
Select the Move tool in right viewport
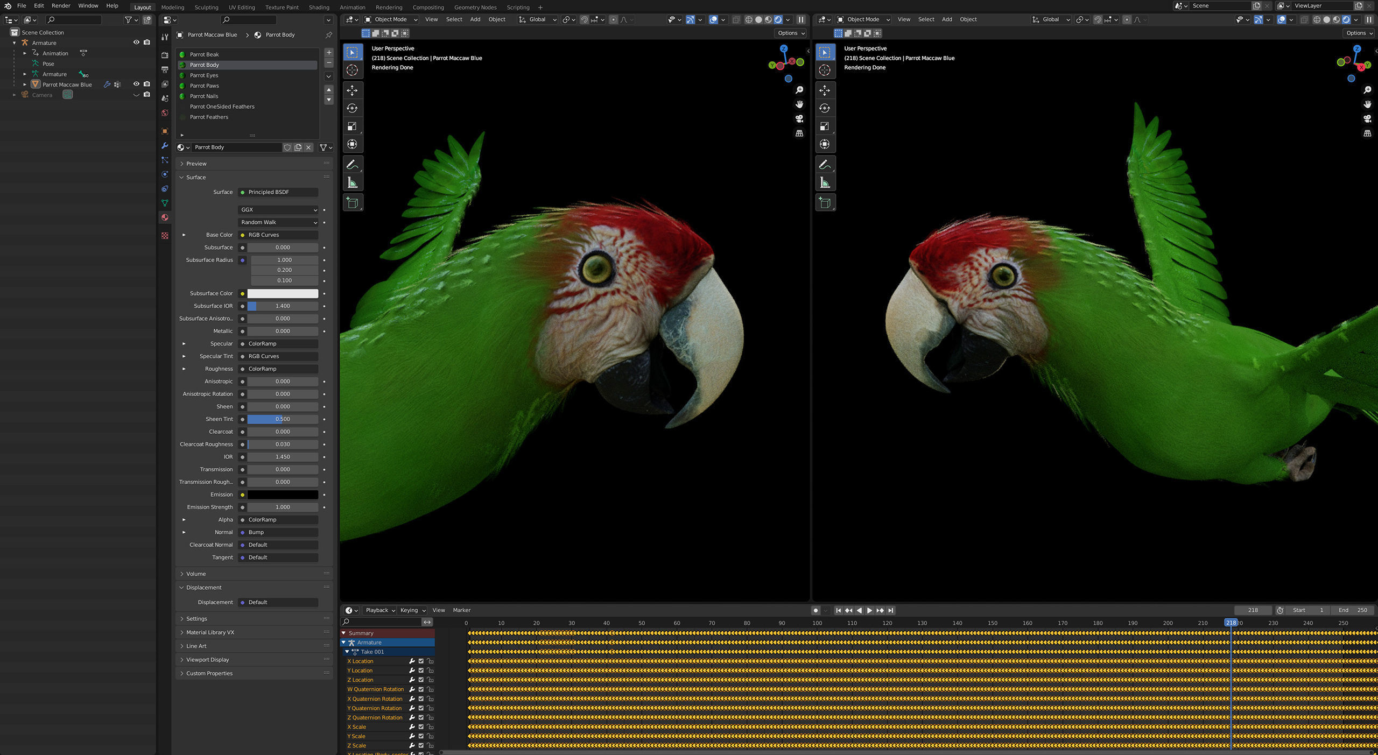tap(825, 90)
